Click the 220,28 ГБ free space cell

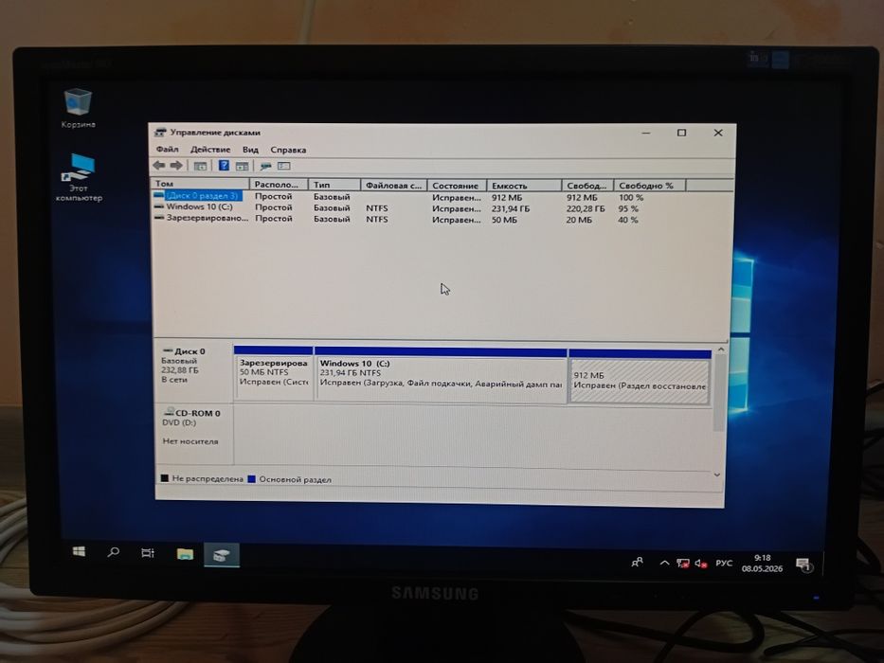click(x=586, y=208)
